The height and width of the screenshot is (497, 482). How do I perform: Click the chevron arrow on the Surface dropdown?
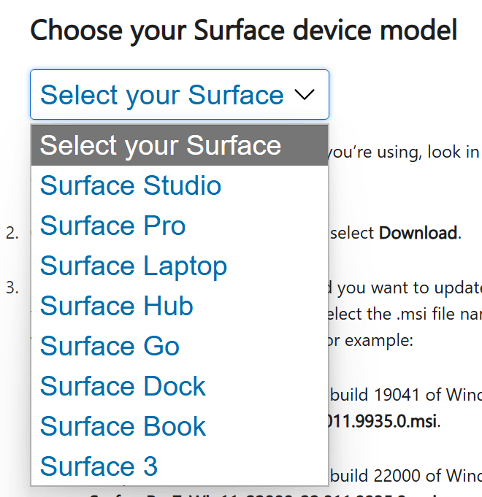click(303, 95)
